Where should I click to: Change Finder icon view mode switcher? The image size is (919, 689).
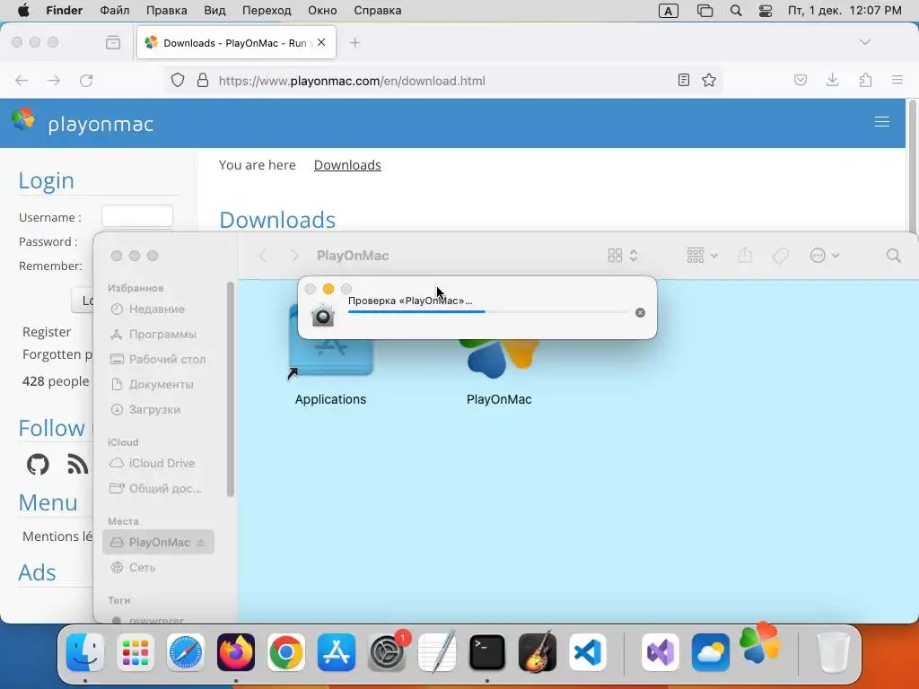click(x=623, y=256)
